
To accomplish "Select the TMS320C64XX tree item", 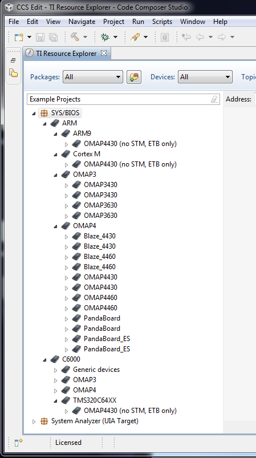I will pyautogui.click(x=95, y=400).
